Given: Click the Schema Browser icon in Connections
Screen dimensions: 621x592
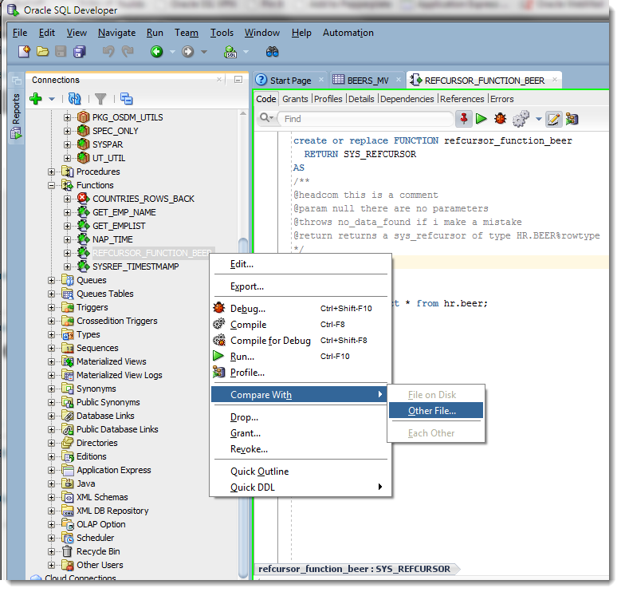Looking at the screenshot, I should (126, 99).
